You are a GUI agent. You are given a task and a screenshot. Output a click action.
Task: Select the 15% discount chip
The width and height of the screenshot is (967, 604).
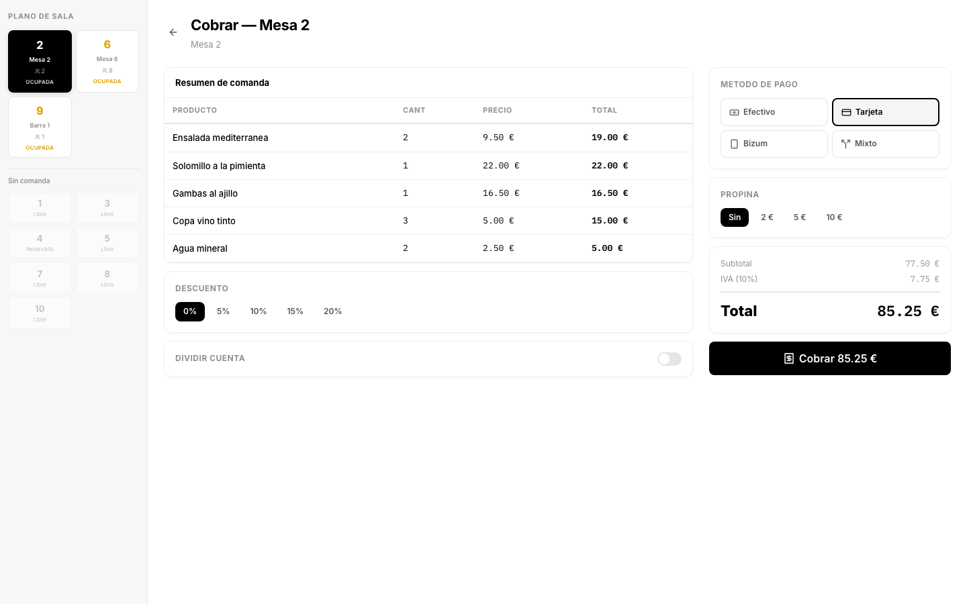click(295, 311)
